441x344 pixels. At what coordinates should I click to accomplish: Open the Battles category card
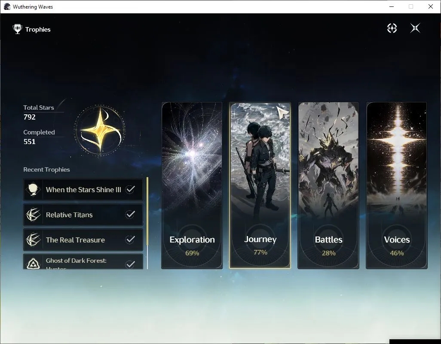coord(328,185)
